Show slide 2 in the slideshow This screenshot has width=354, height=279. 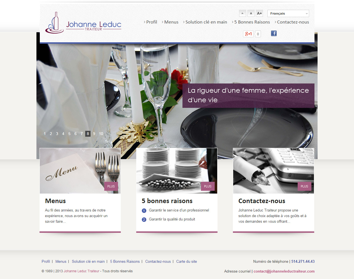(51, 134)
